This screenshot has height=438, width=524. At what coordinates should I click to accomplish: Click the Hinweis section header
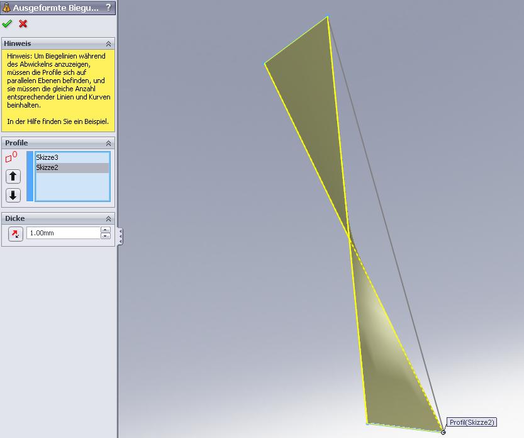[x=58, y=43]
